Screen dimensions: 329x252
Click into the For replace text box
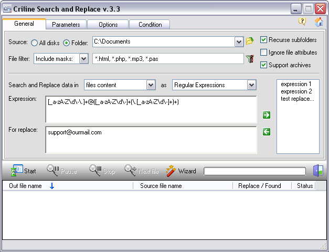pyautogui.click(x=151, y=140)
